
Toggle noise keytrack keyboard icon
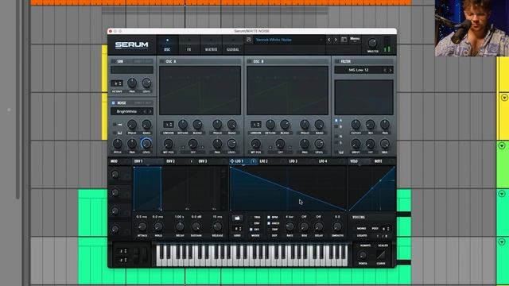pyautogui.click(x=119, y=133)
